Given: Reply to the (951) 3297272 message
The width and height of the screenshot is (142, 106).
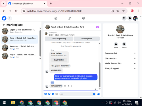Looking at the screenshot, I should (68, 86).
